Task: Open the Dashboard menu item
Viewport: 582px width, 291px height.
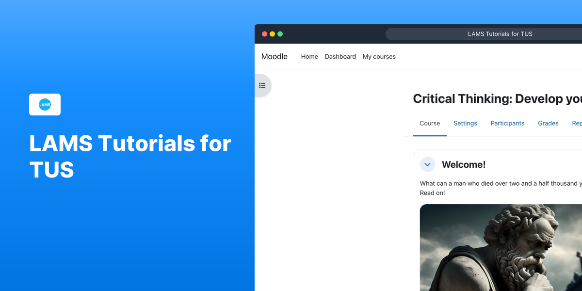Action: [x=340, y=57]
